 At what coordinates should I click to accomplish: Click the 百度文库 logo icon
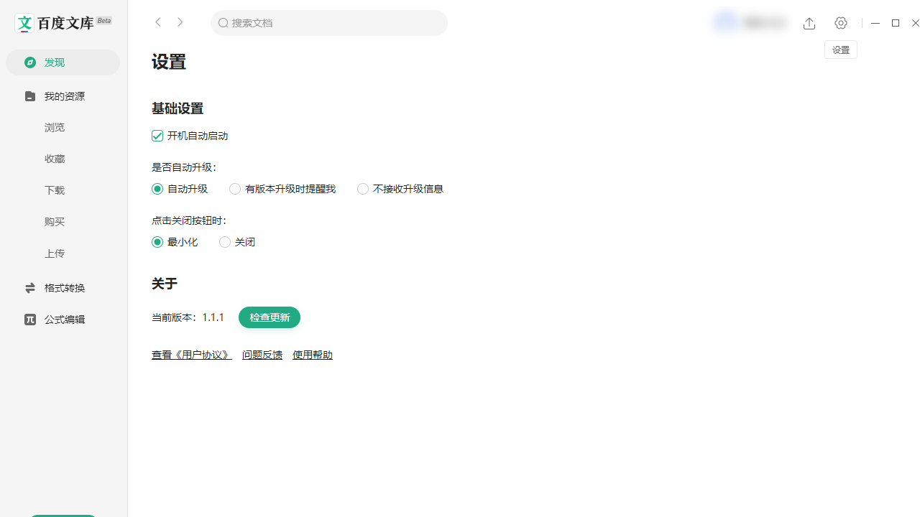click(24, 23)
